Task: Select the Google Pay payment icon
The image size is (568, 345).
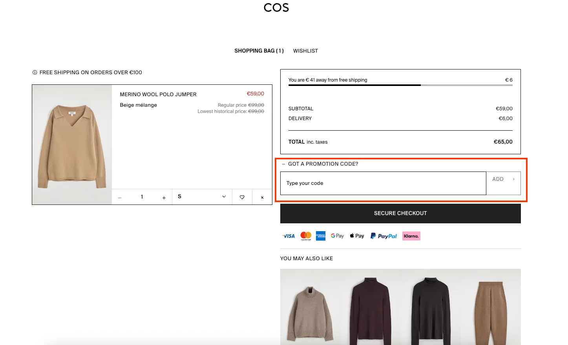Action: [x=337, y=235]
